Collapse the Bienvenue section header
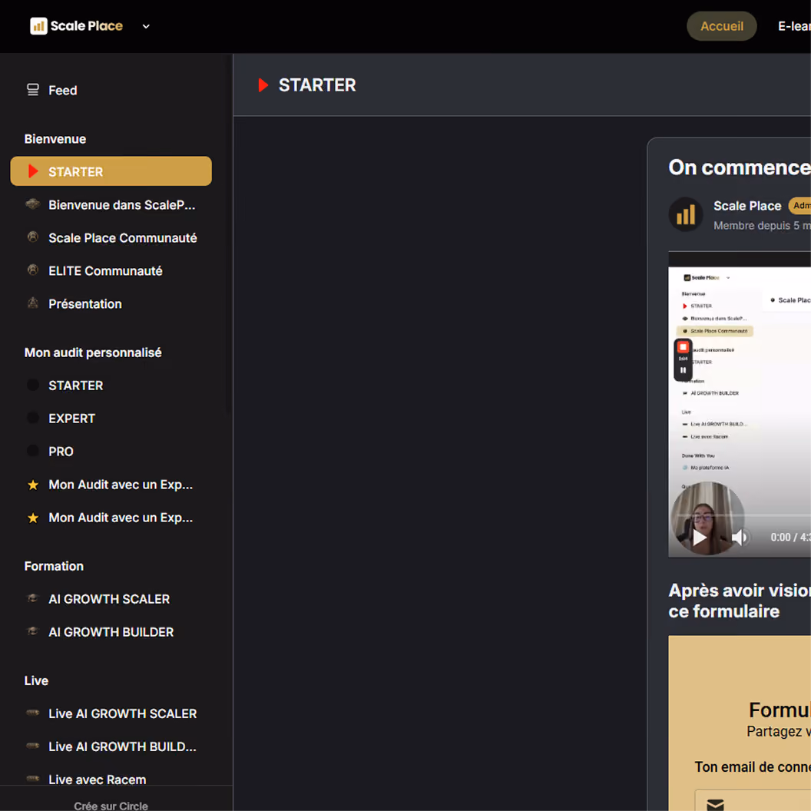Image resolution: width=811 pixels, height=811 pixels. pos(55,139)
